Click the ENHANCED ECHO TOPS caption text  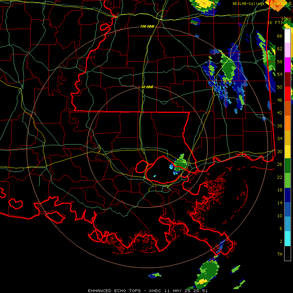click(x=114, y=291)
